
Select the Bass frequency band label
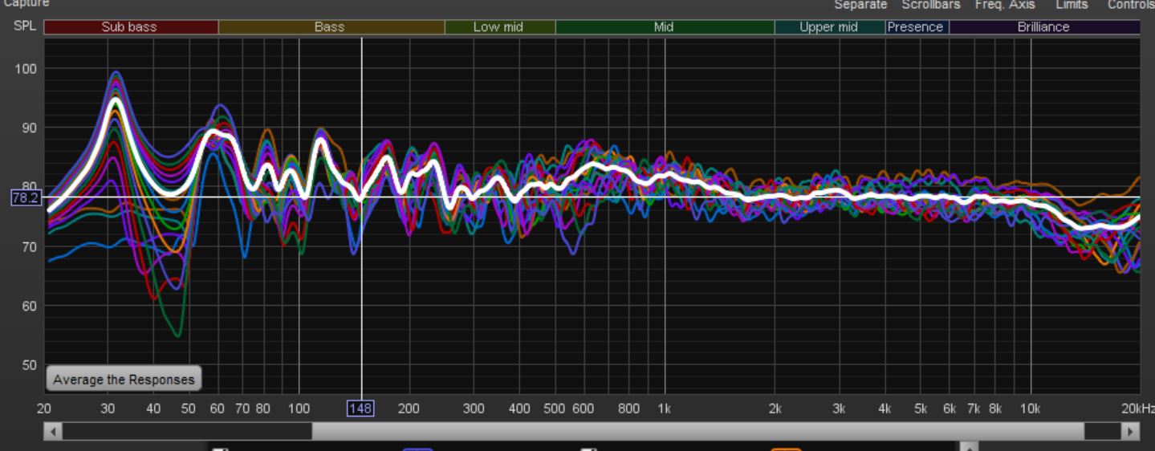click(x=330, y=27)
